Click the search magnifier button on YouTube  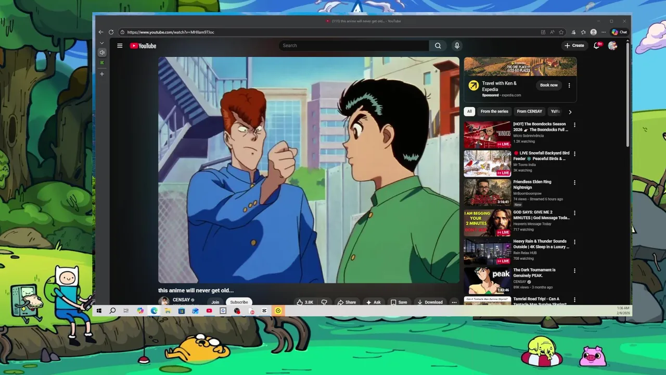[438, 45]
